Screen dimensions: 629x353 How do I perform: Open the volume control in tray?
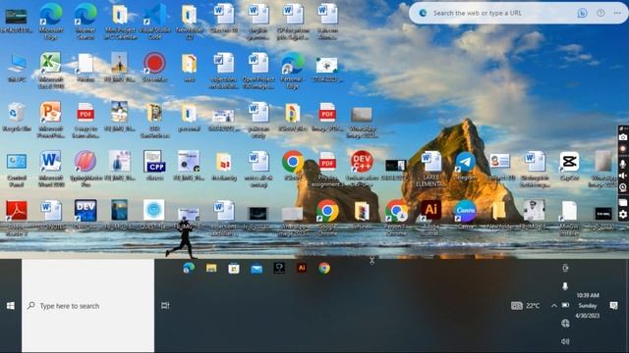tap(565, 341)
